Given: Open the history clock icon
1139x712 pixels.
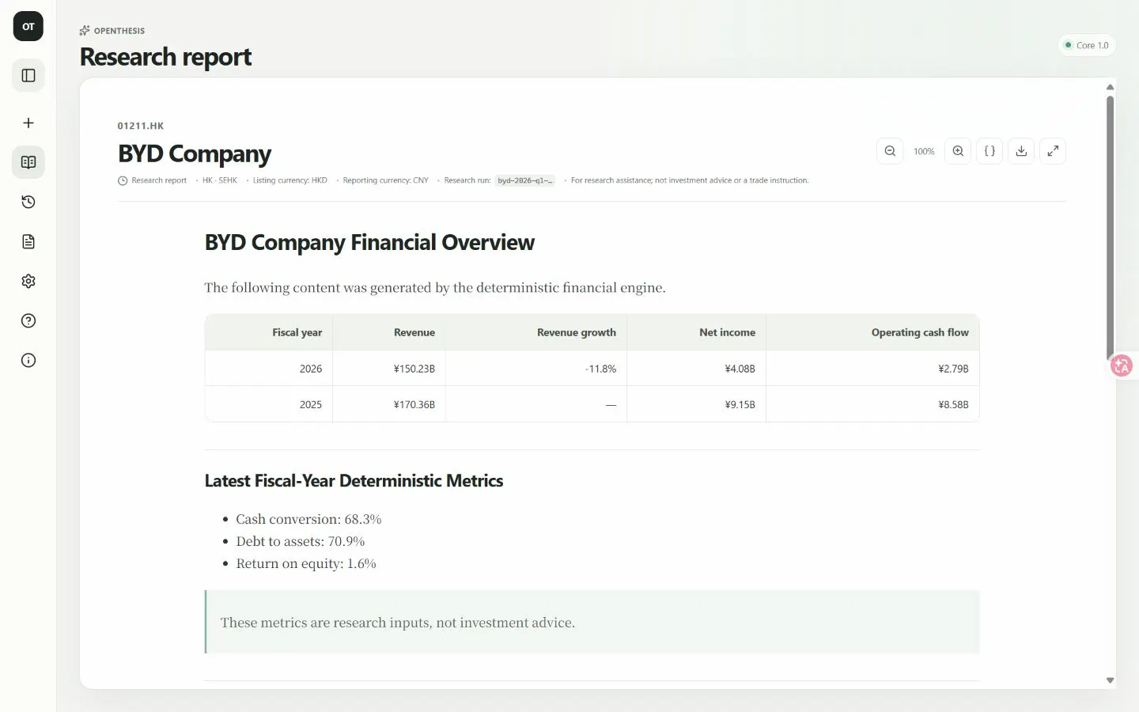Looking at the screenshot, I should (28, 202).
